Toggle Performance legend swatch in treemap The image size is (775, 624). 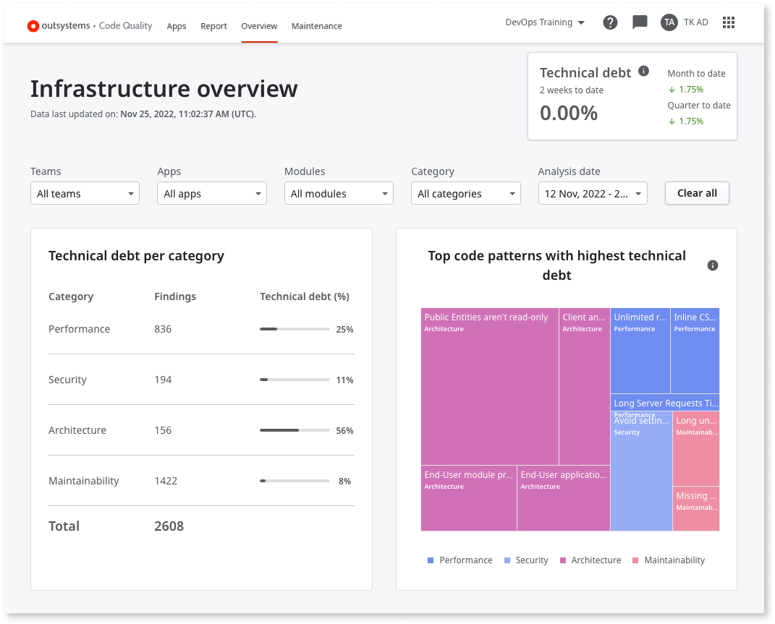[x=431, y=560]
